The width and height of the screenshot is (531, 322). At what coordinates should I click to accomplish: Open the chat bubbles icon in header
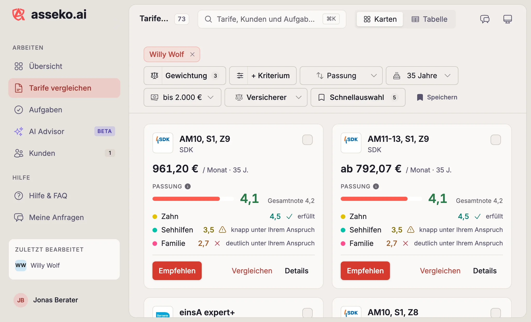coord(485,19)
